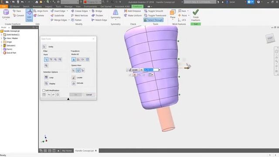
Task: Click the Home icon in quick access toolbar
Action: pos(37,2)
